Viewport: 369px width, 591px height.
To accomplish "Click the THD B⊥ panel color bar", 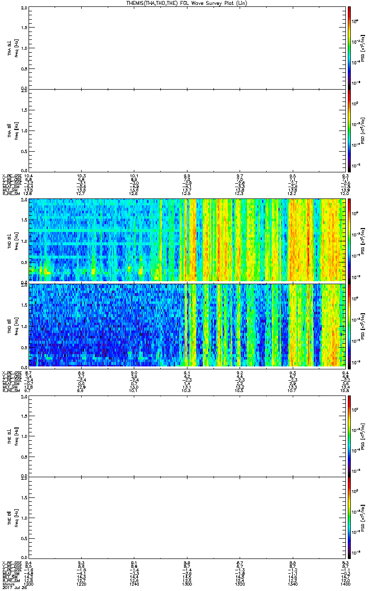I will point(349,240).
